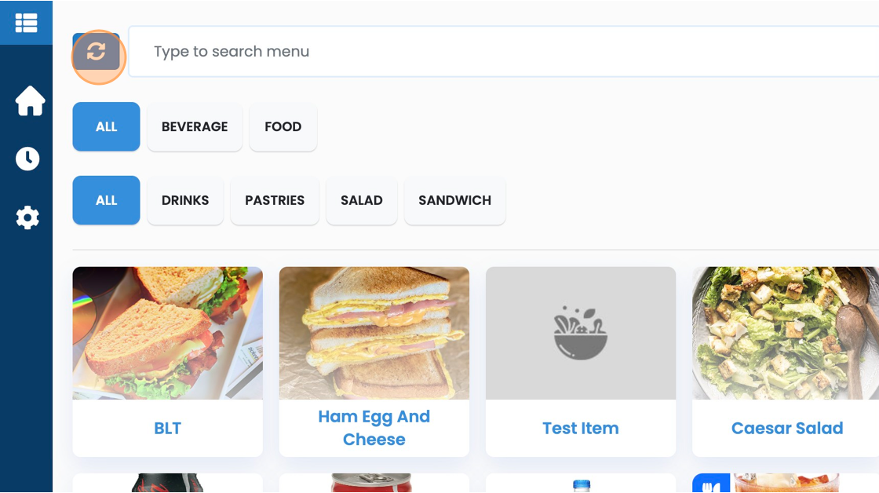This screenshot has height=493, width=879.
Task: Select the BLT sandwich photo
Action: tap(168, 333)
